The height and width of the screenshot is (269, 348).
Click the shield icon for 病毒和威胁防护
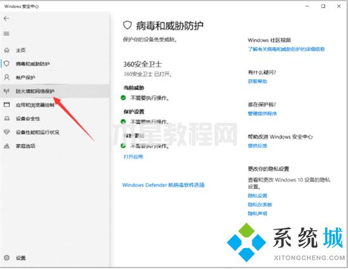tap(7, 64)
